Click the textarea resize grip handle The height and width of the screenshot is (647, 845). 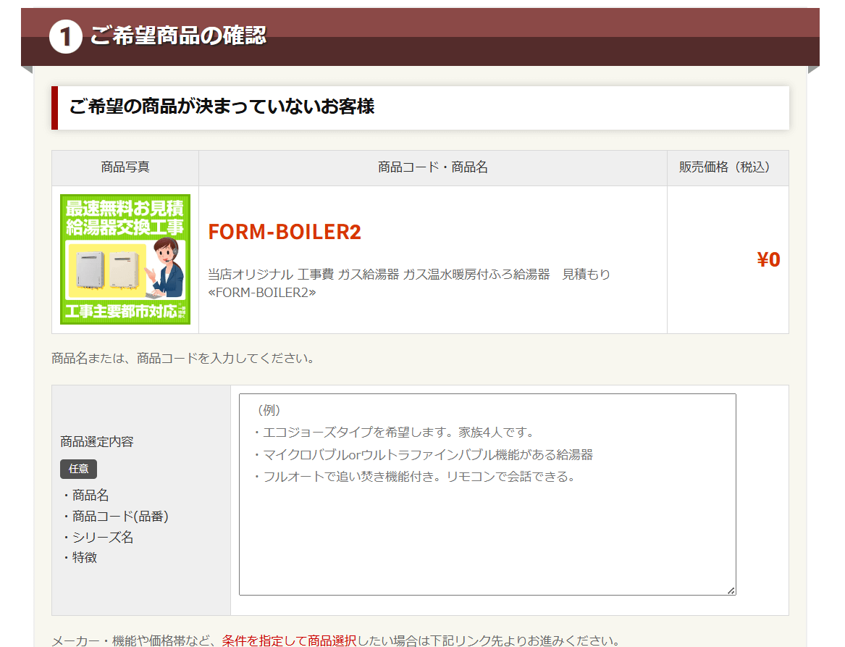pyautogui.click(x=731, y=590)
